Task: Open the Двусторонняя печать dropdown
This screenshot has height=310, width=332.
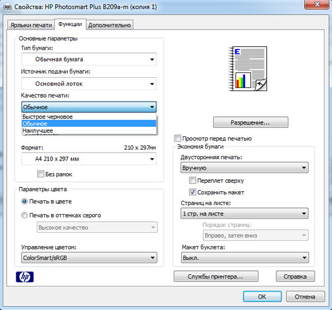Action: point(244,168)
